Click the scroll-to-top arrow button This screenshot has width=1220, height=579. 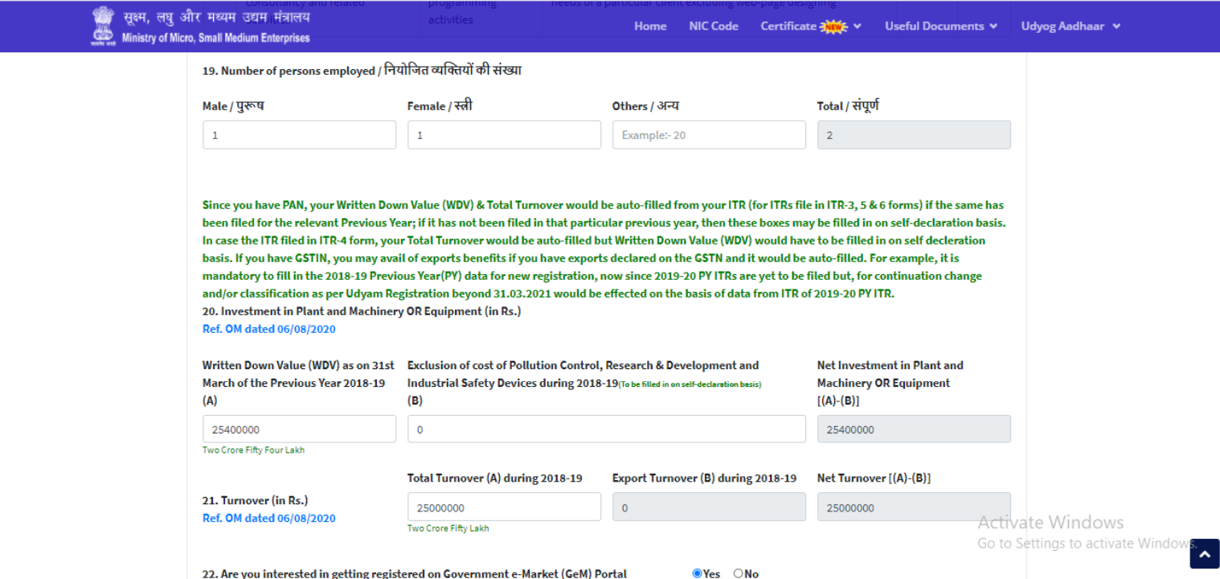[x=1204, y=554]
